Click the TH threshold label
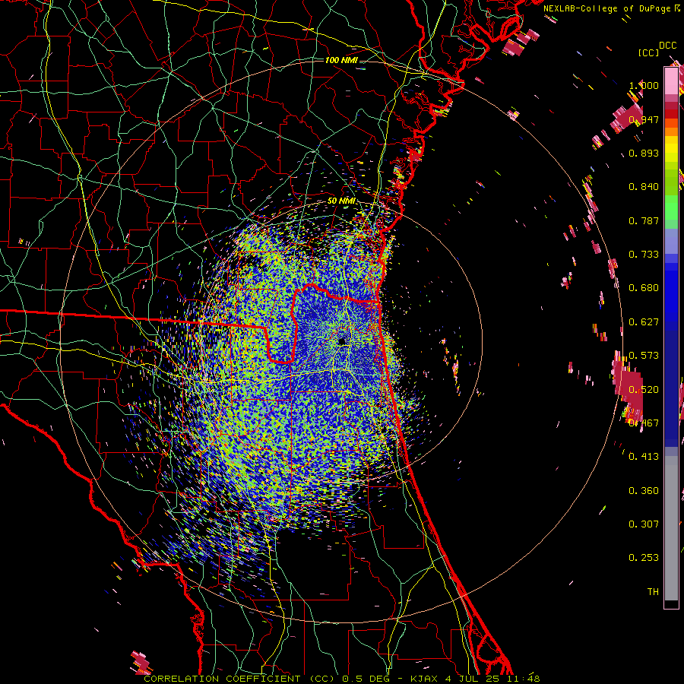This screenshot has height=684, width=684. (653, 591)
